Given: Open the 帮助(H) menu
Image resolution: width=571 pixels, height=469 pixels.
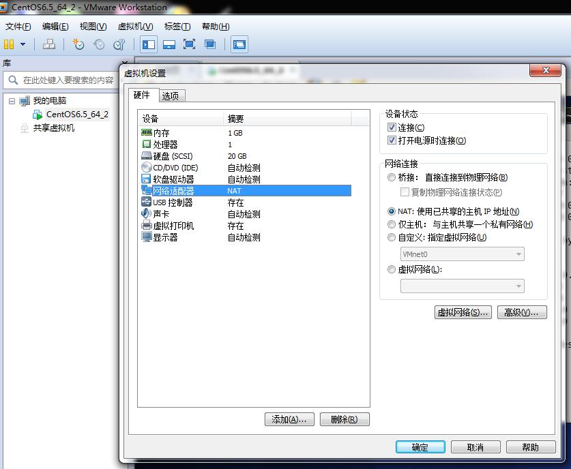Looking at the screenshot, I should (216, 27).
